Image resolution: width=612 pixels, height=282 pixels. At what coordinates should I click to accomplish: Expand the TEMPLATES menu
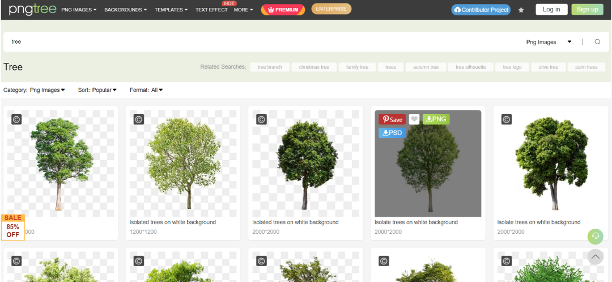coord(171,10)
